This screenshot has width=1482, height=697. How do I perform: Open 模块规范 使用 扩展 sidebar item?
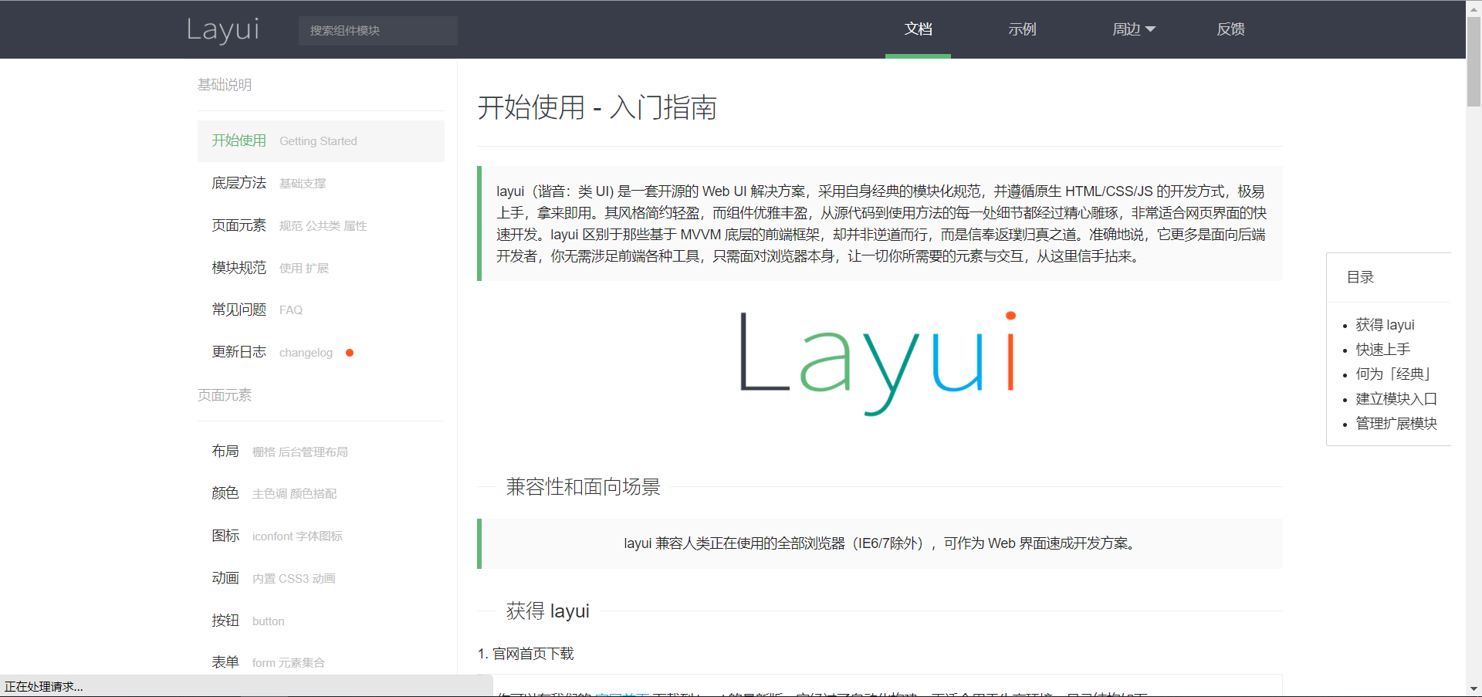coord(321,268)
